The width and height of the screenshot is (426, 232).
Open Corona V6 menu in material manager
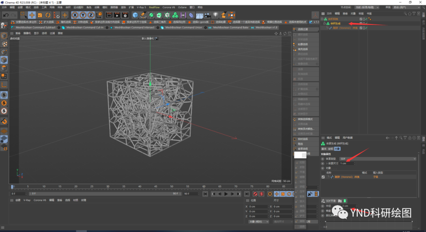pyautogui.click(x=40, y=200)
